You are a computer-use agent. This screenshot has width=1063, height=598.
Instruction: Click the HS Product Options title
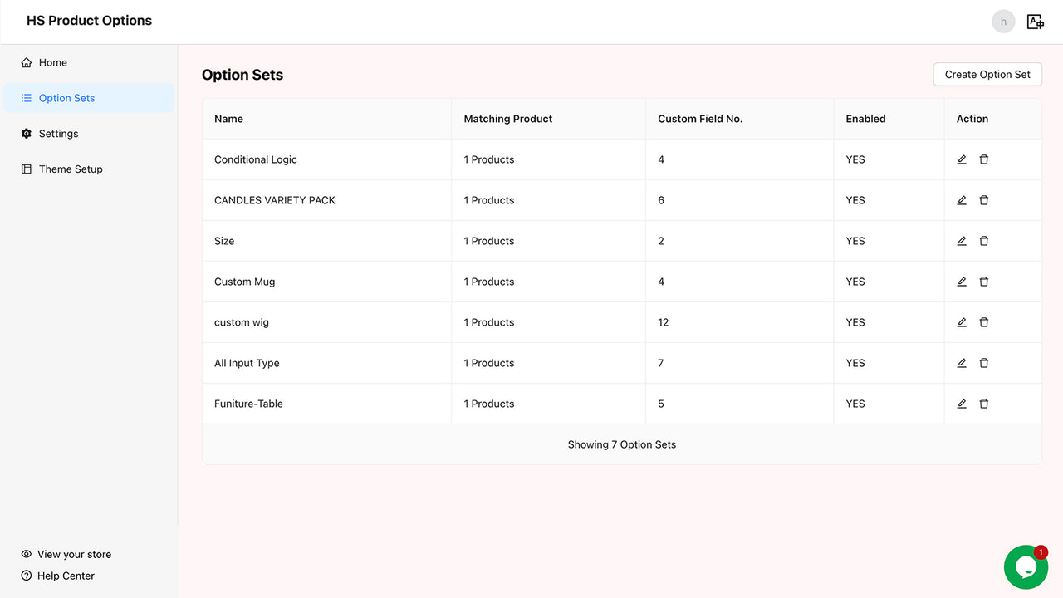point(89,20)
